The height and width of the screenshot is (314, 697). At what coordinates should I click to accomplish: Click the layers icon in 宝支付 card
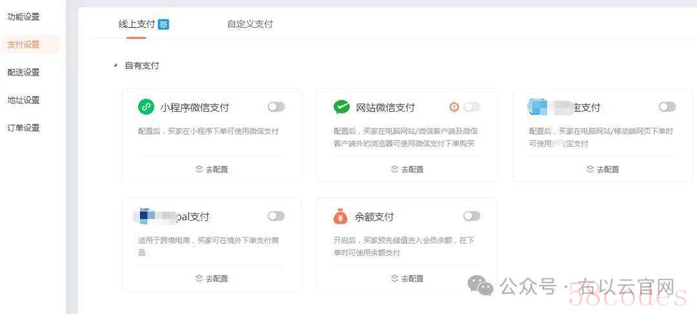click(590, 169)
